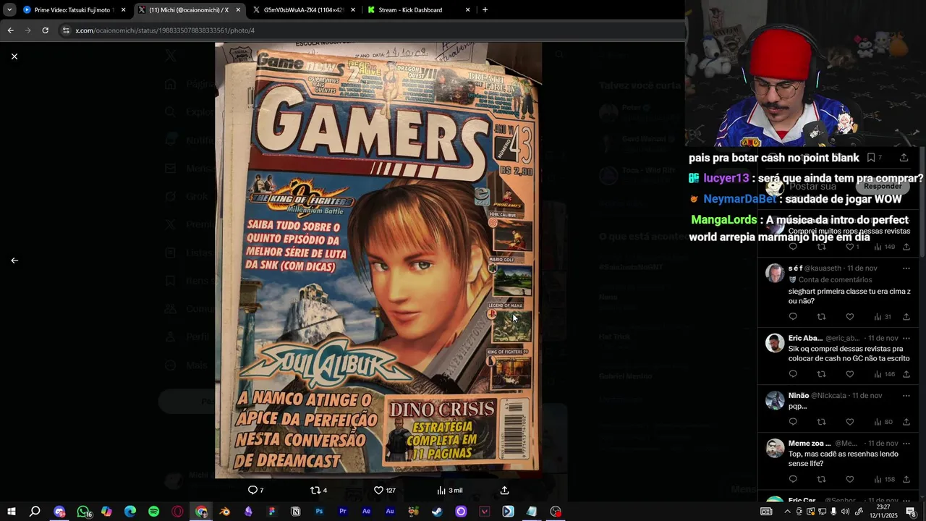Open séf's profile avatar
Viewport: 926px width, 521px height.
click(x=775, y=273)
